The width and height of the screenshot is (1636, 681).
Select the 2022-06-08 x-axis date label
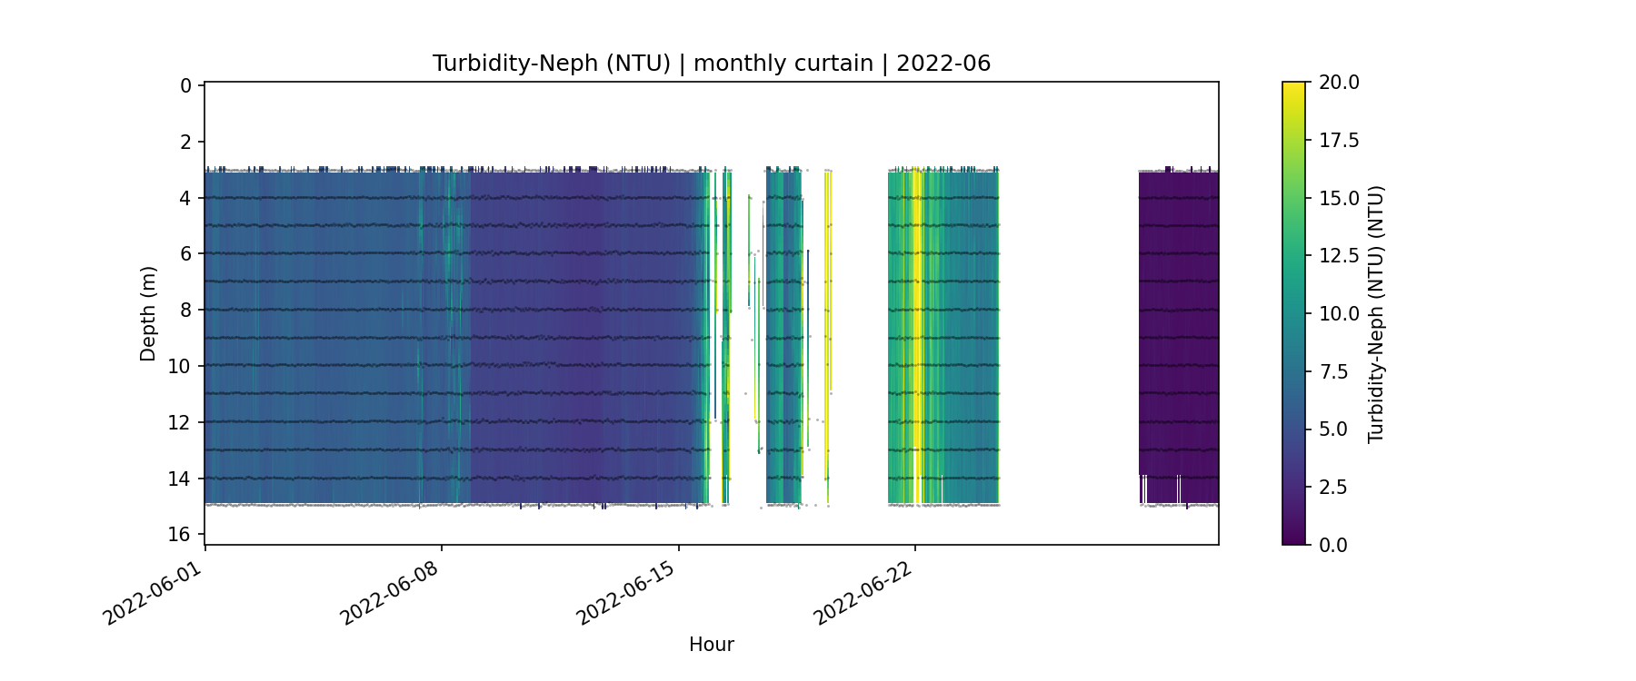(392, 593)
